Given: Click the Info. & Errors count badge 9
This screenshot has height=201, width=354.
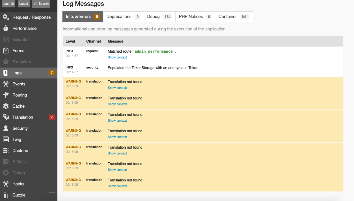Looking at the screenshot, I should tap(97, 17).
